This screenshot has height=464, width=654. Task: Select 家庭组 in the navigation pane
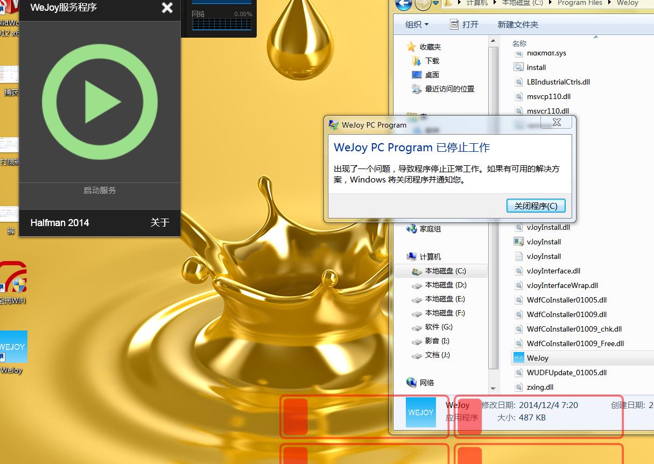click(x=424, y=229)
